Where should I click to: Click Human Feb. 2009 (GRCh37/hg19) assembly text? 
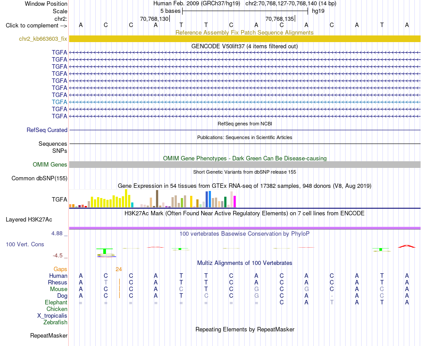point(196,4)
